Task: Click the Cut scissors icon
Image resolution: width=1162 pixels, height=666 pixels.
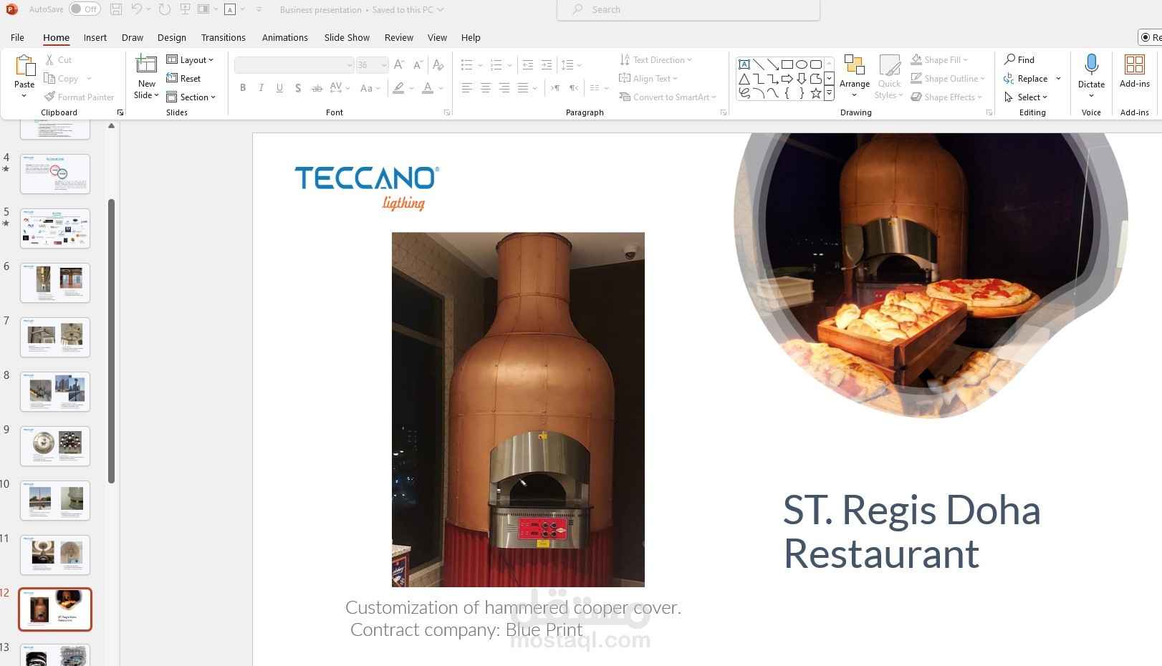Action: pos(49,60)
